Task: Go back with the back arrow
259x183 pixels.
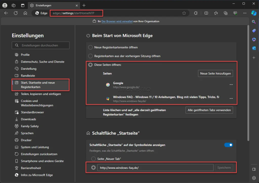Action: click(6, 13)
